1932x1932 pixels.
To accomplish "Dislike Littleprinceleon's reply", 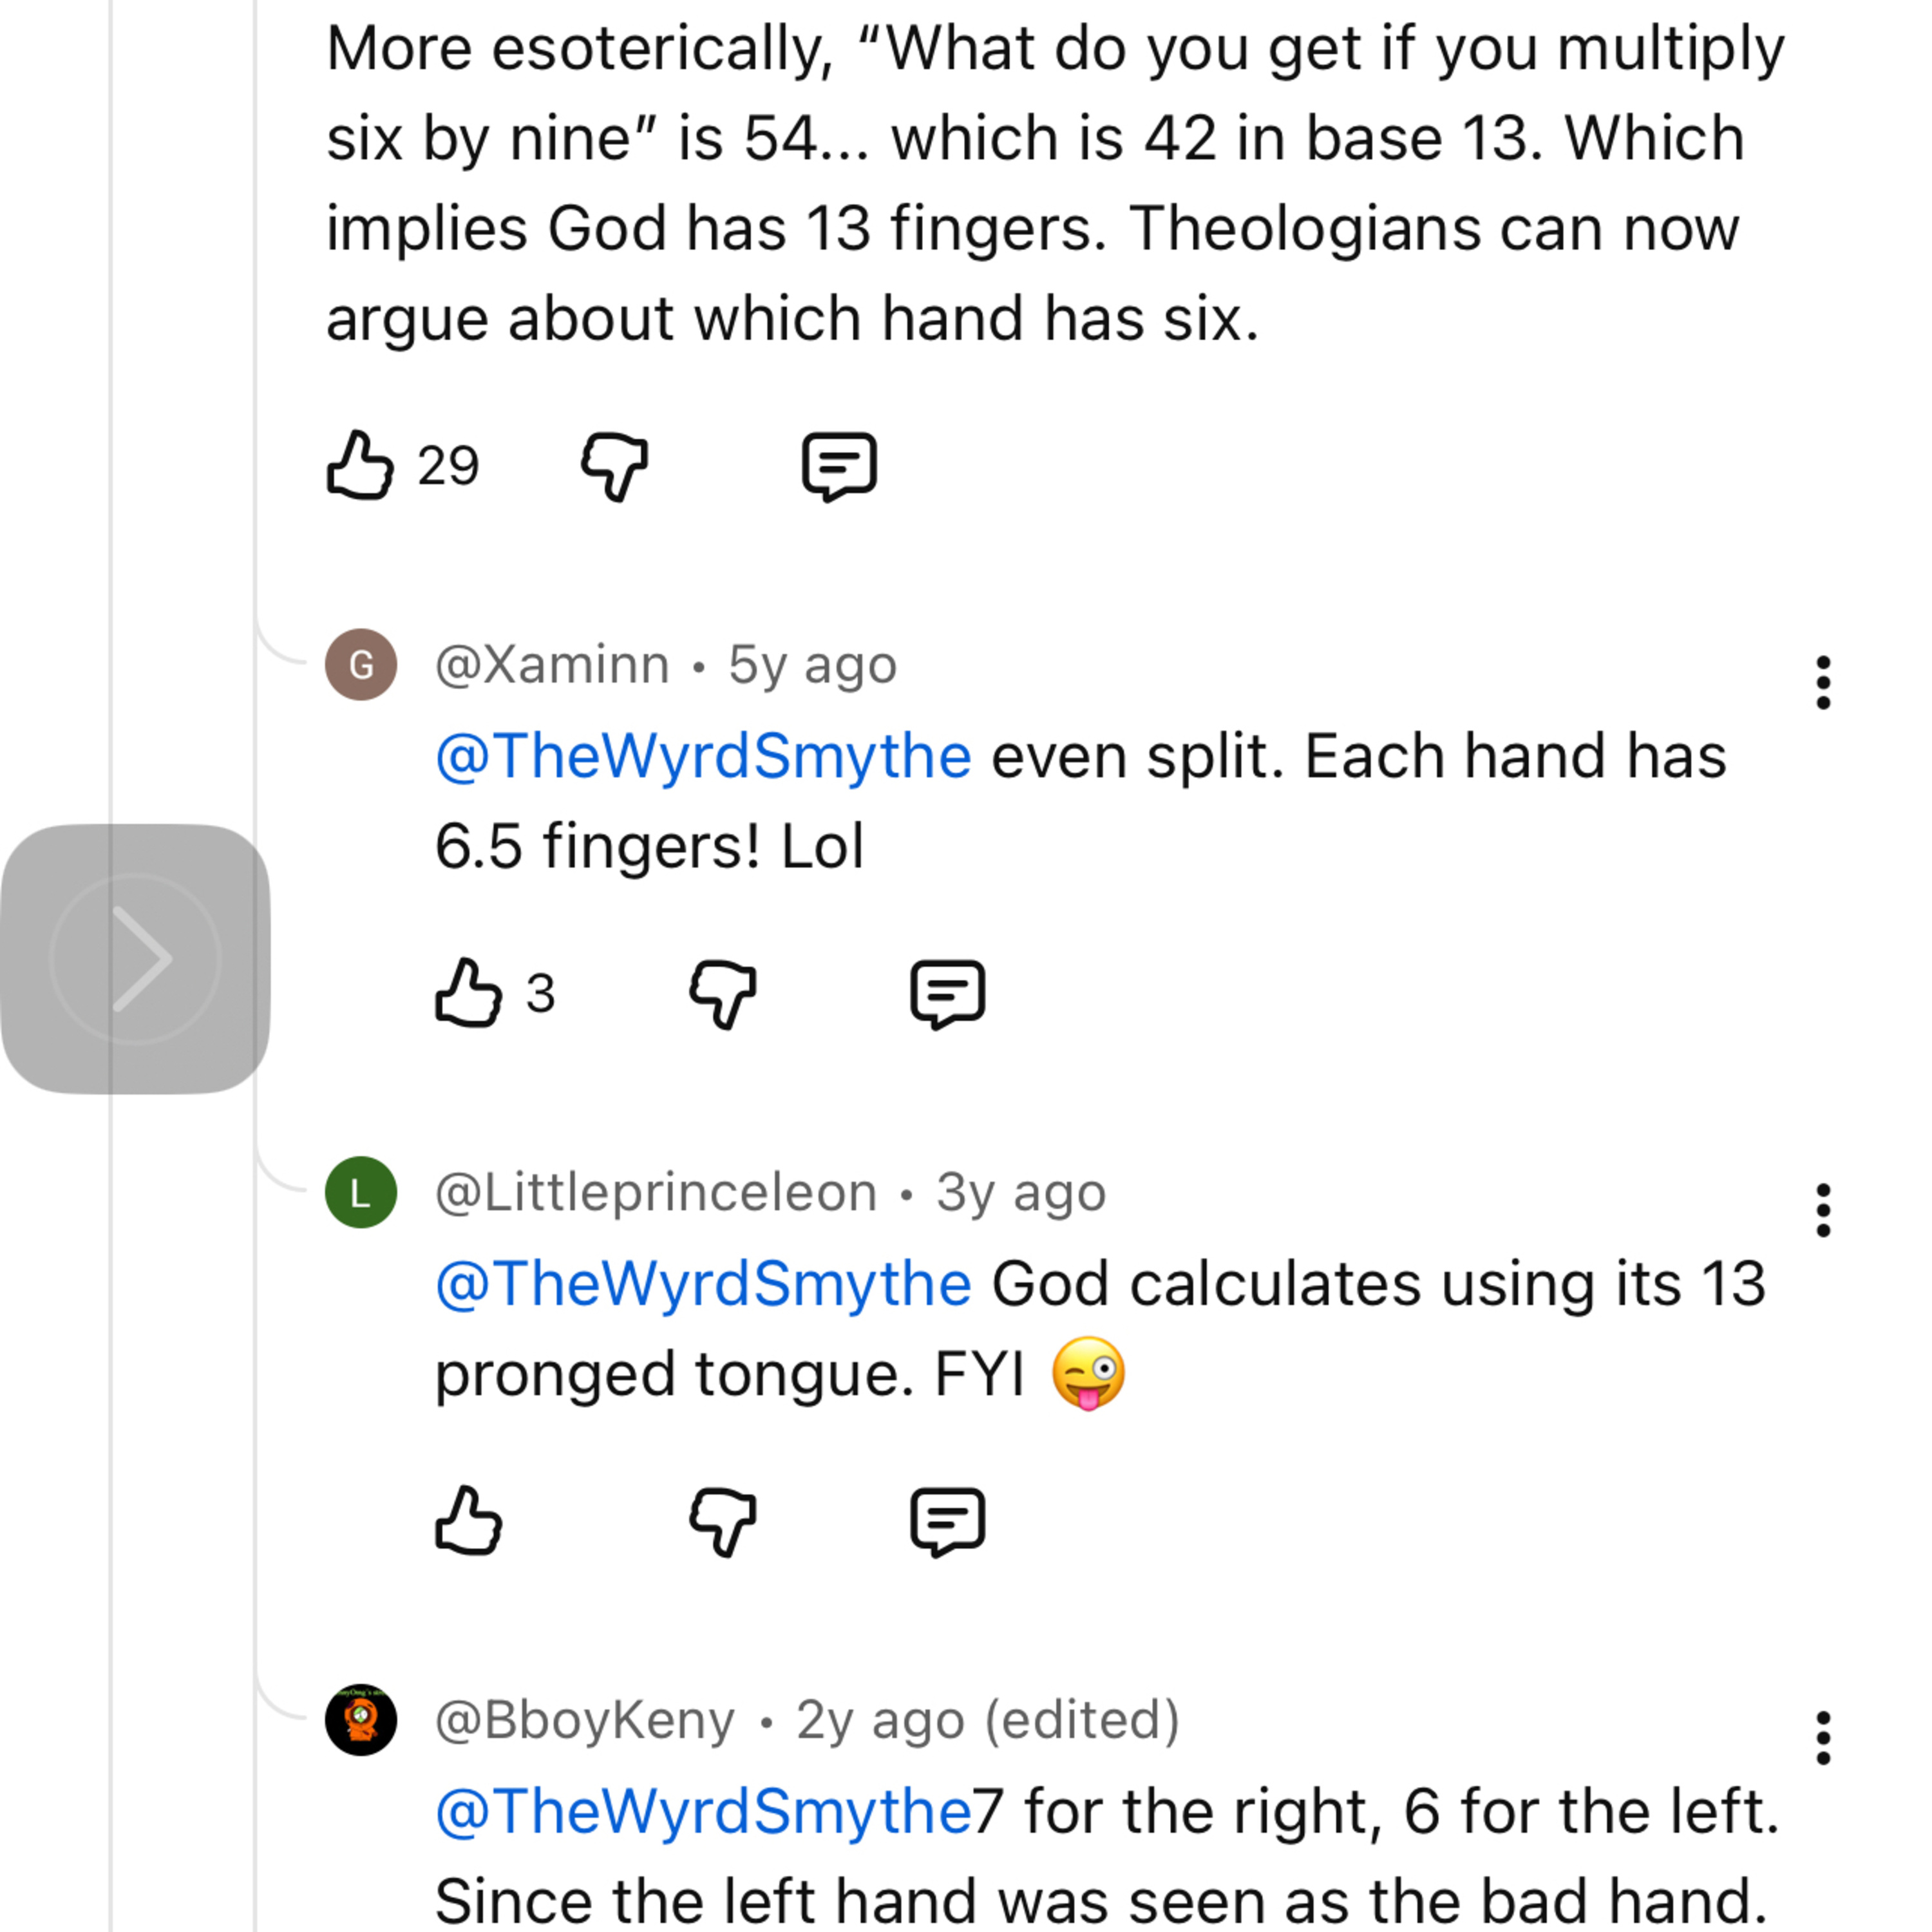I will click(722, 1521).
